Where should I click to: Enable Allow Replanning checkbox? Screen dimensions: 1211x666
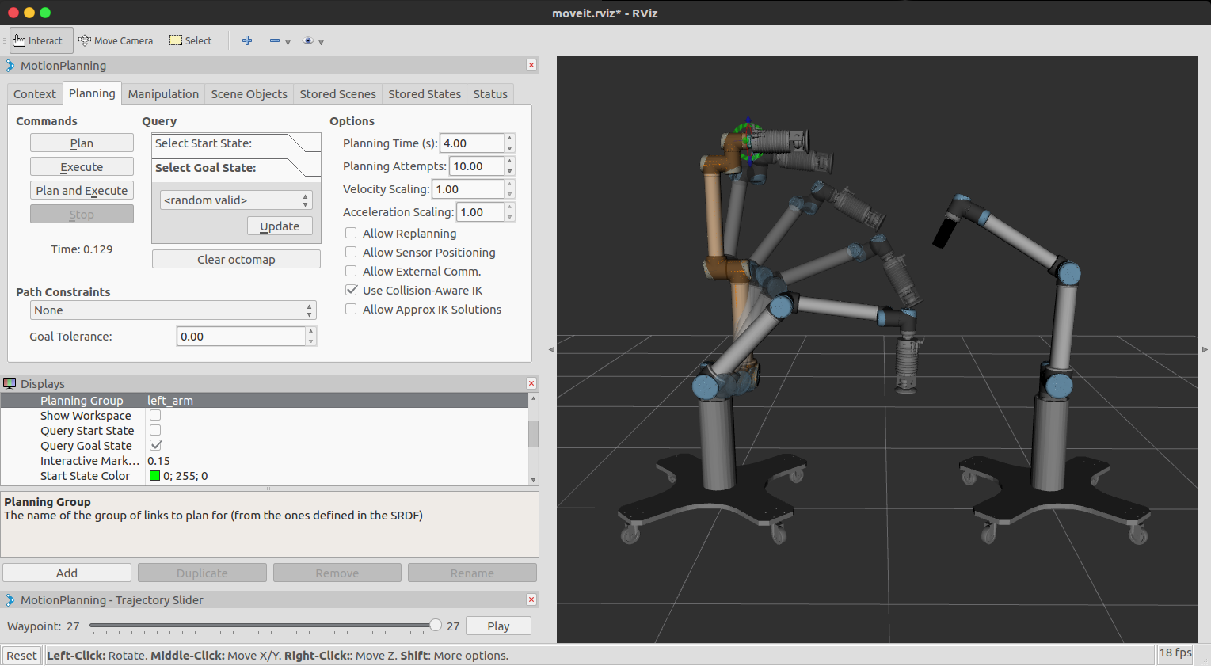(351, 233)
